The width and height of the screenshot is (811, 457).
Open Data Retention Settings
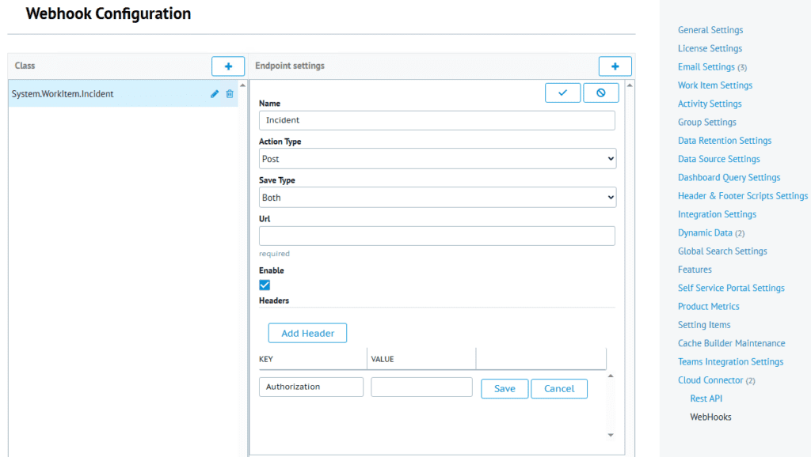tap(725, 141)
